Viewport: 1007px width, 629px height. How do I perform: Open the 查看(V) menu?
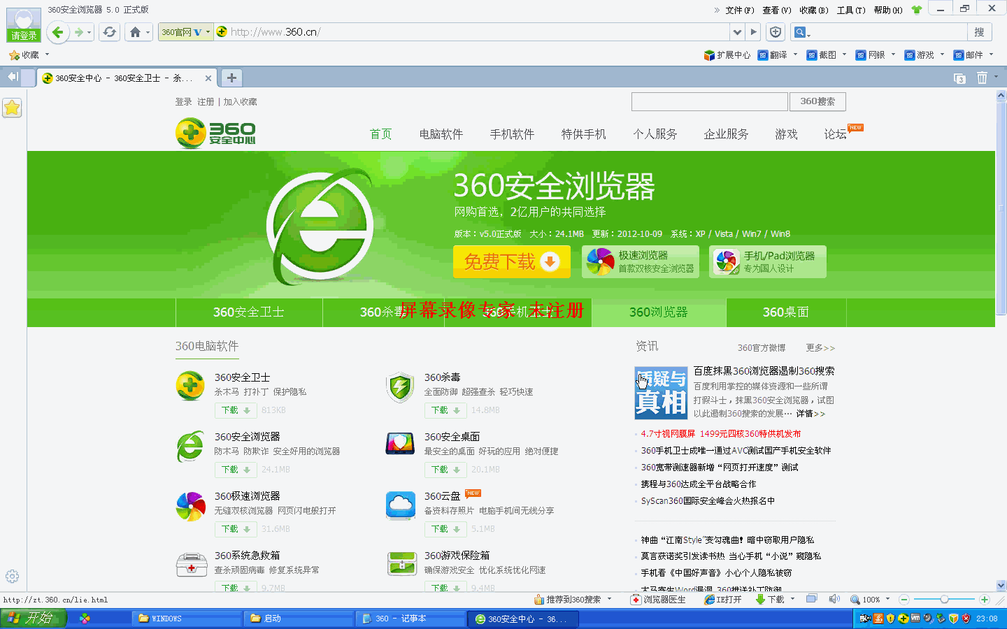[x=777, y=10]
